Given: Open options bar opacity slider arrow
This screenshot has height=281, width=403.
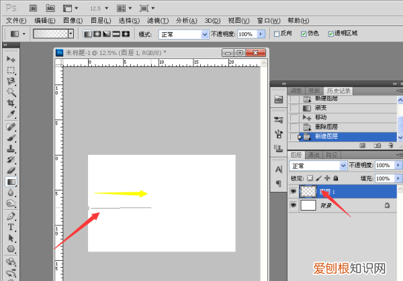Looking at the screenshot, I should pyautogui.click(x=261, y=34).
